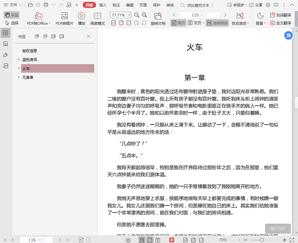Screen dimensions: 298x243
Task: Open zoom percentage 77.71% dropdown
Action: pyautogui.click(x=129, y=15)
